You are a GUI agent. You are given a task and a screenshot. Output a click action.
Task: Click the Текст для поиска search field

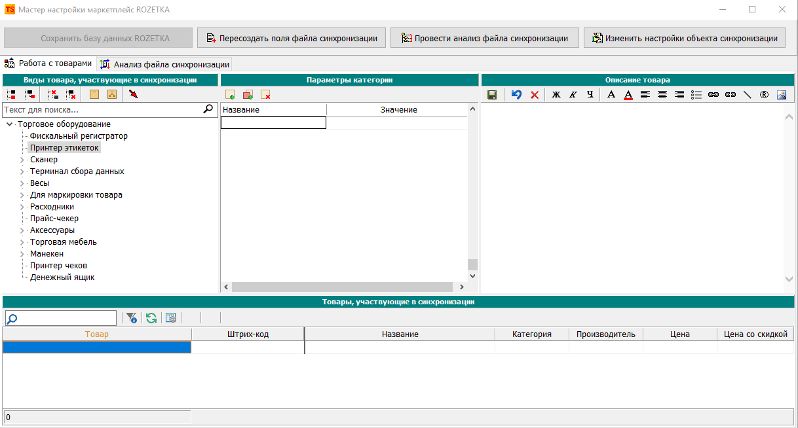click(102, 110)
